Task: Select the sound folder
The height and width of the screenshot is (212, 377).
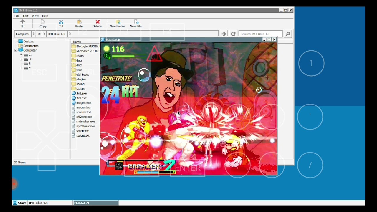Action: 78,84
